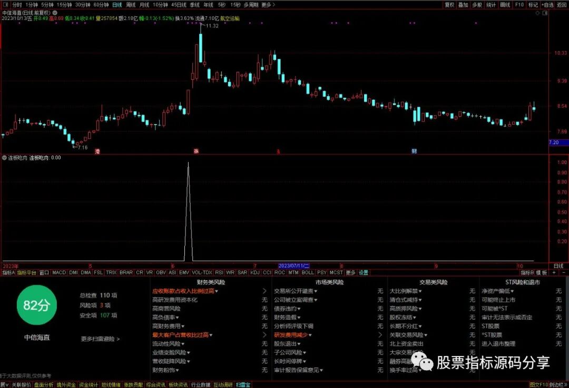Viewport: 569px width, 388px height.
Task: Select the BOLL indicator tab
Action: pyautogui.click(x=307, y=272)
